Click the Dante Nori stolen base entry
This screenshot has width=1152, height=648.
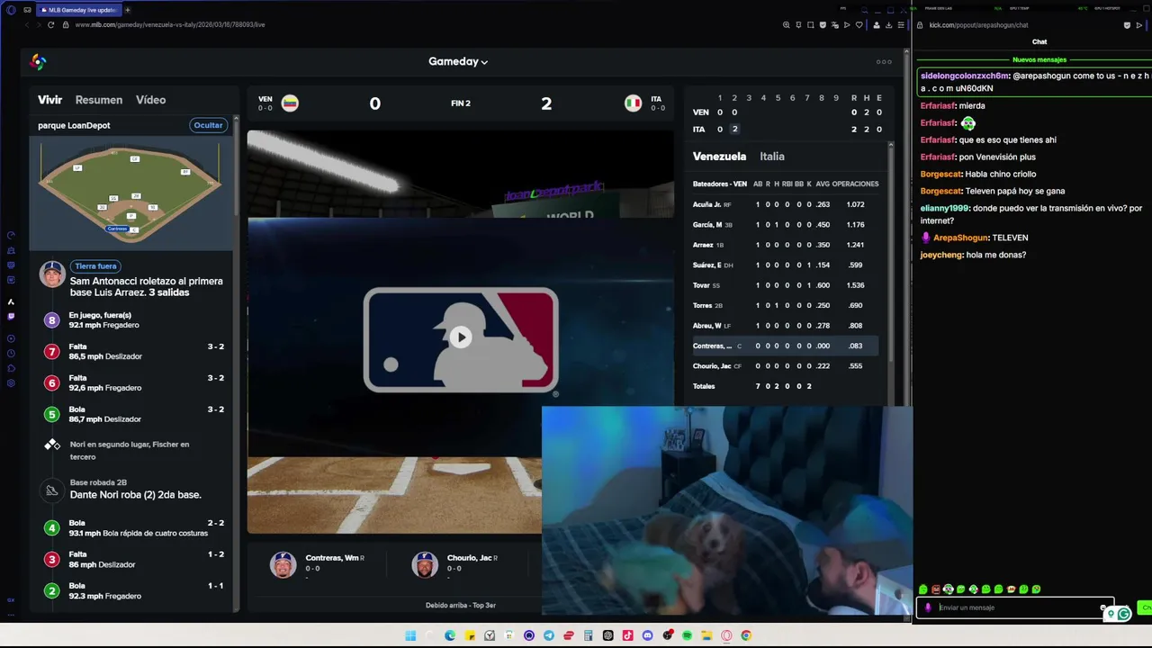click(135, 490)
